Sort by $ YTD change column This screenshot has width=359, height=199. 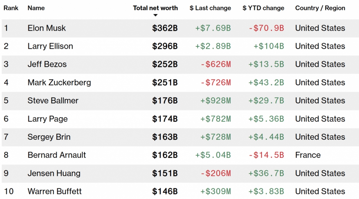(263, 8)
